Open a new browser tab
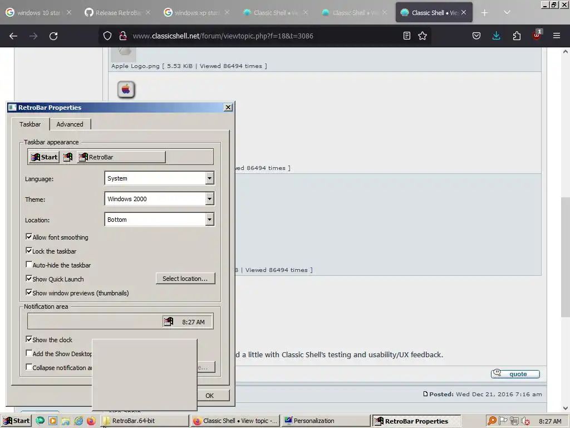This screenshot has height=428, width=570. click(x=485, y=13)
